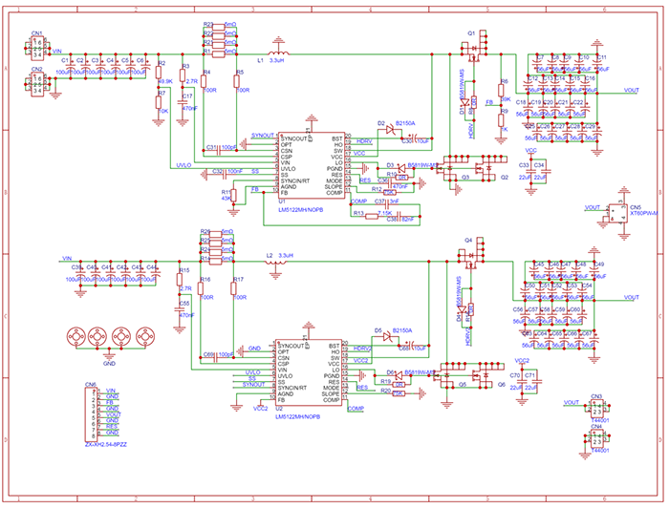Viewport: 669px width, 508px height.
Task: Click the UVLO net label near U1
Action: point(183,165)
